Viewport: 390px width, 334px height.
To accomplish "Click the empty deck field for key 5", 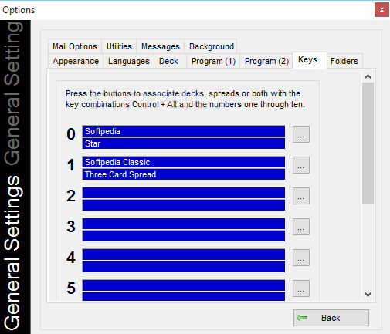I will (184, 285).
